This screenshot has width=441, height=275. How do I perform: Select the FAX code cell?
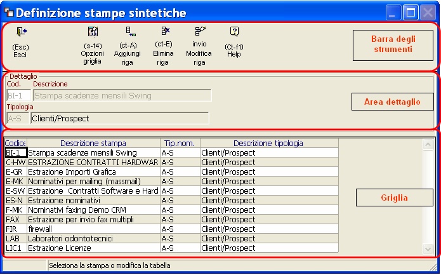point(16,220)
